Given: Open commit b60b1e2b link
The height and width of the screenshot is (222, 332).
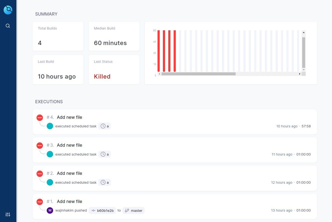Looking at the screenshot, I should (x=102, y=210).
